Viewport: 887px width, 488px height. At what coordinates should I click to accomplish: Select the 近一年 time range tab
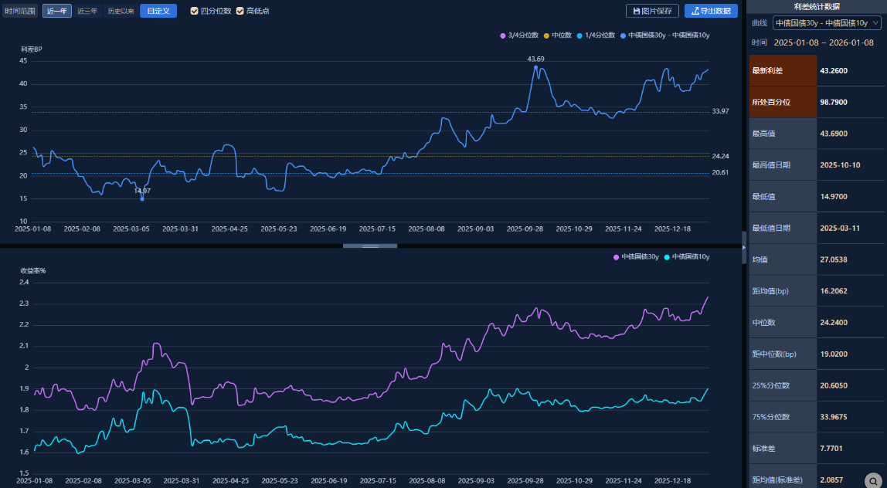click(57, 11)
